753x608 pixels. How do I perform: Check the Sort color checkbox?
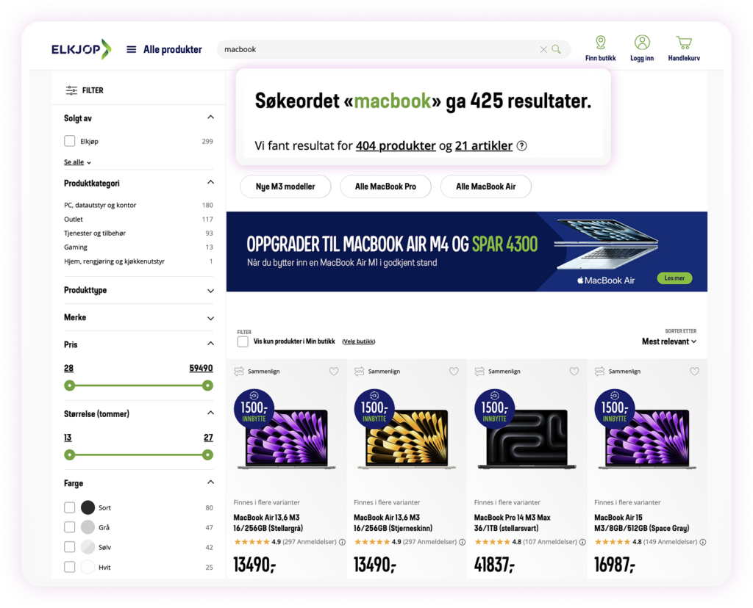pyautogui.click(x=70, y=507)
